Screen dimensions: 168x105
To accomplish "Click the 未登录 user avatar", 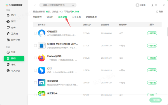I will click(x=137, y=5).
